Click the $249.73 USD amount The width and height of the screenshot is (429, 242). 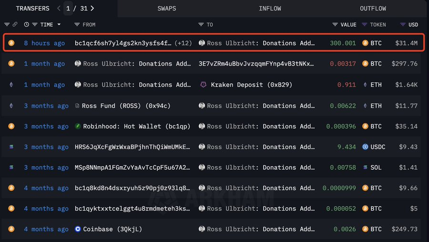point(404,229)
